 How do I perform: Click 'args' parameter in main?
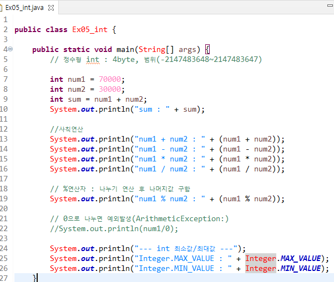tap(187, 50)
